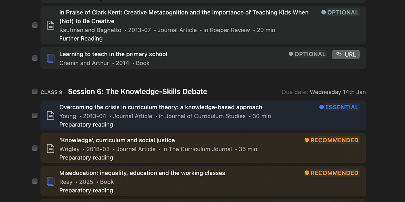Viewport: 405px width, 202px height.
Task: Click document icon for Clark Kent article
Action: point(51,25)
